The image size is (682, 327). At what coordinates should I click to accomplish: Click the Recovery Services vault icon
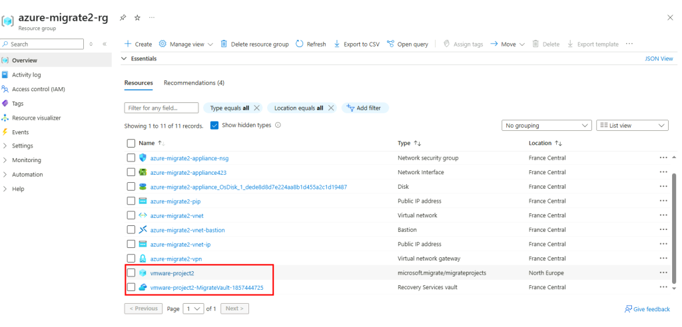(143, 287)
